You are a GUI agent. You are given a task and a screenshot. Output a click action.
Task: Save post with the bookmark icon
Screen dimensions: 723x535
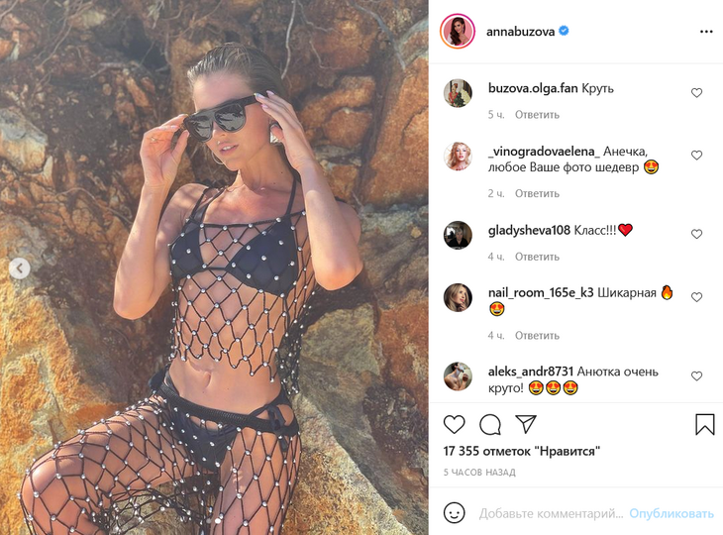click(x=704, y=424)
